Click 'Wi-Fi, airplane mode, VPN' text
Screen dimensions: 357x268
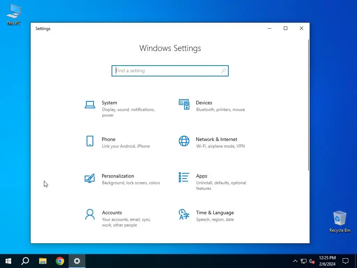tap(220, 146)
